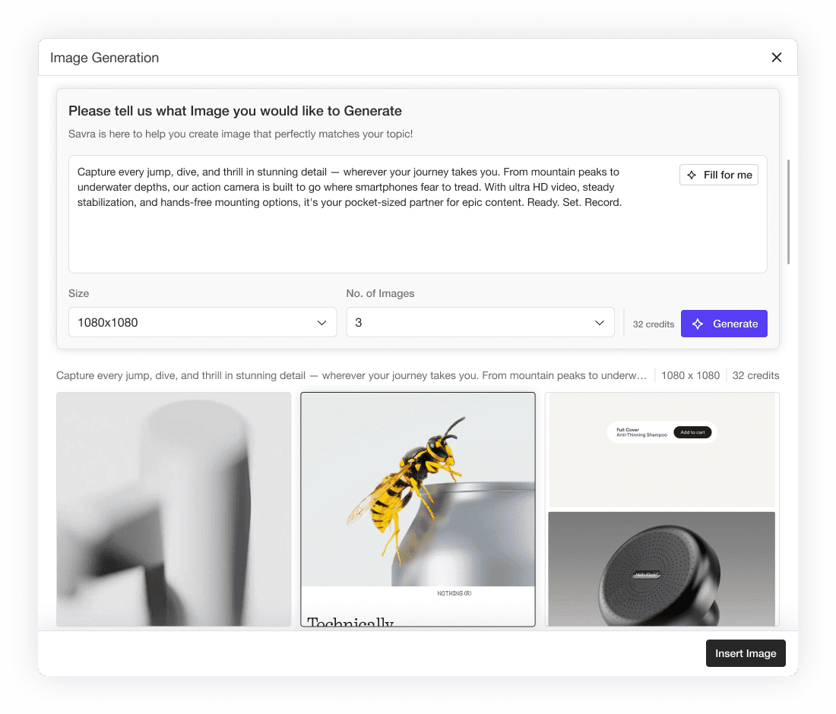This screenshot has height=714, width=836.
Task: Click the 32 credits label above the thumbnails
Action: [755, 376]
